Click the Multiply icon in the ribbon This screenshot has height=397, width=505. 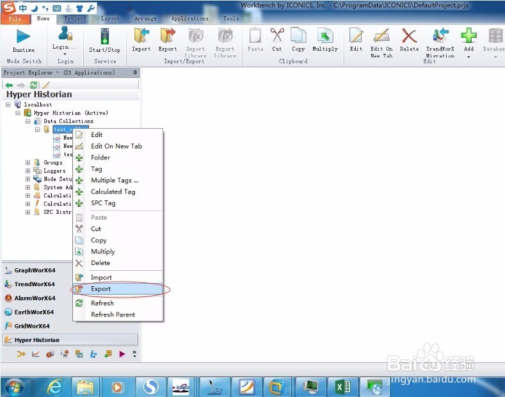click(325, 35)
